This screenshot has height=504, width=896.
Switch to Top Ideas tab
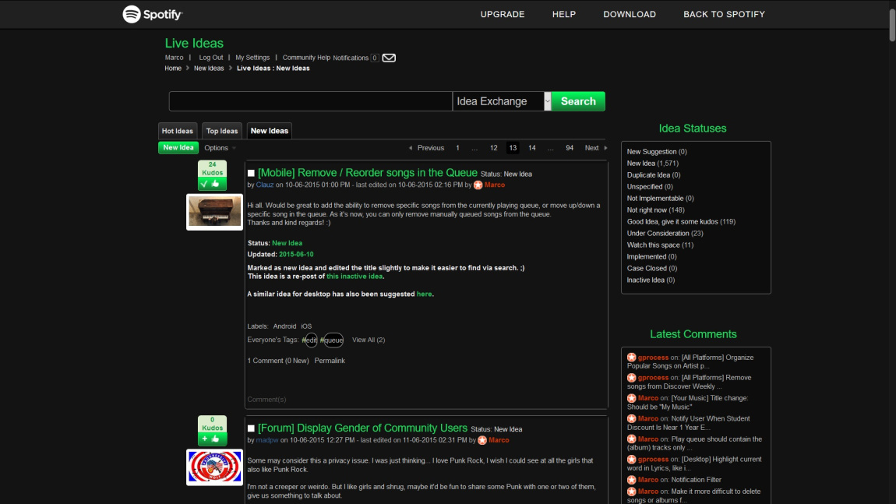tap(222, 131)
